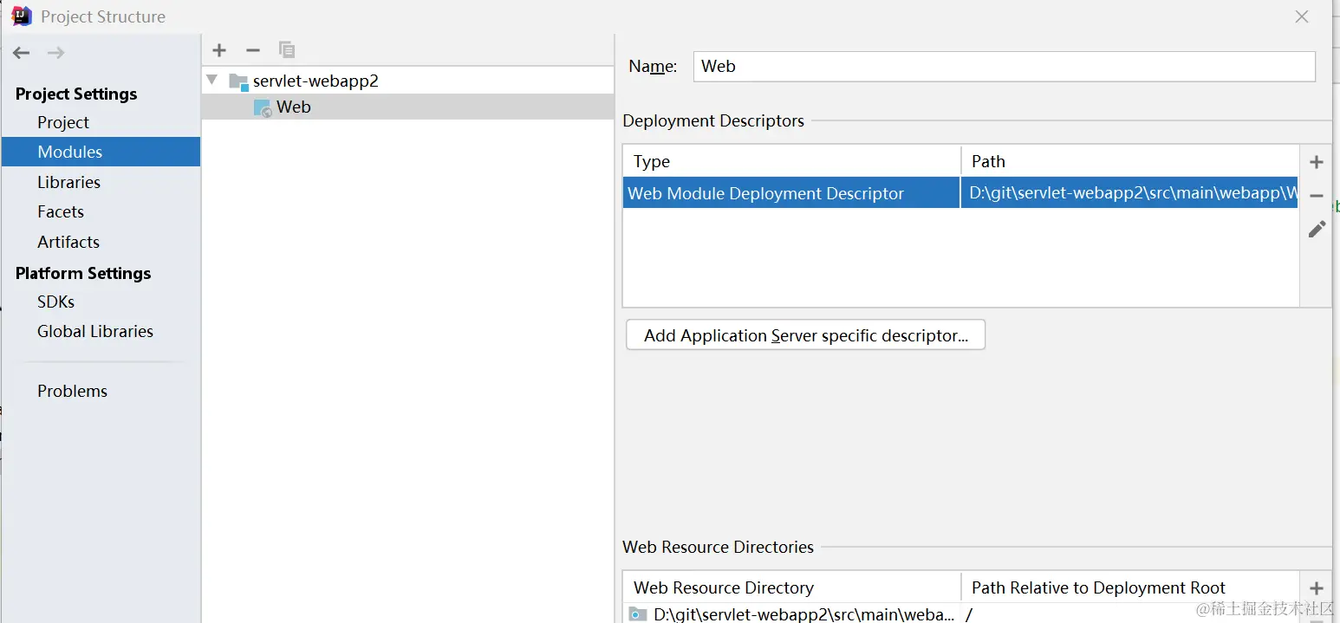Click Add Application Server specific descriptor button
The height and width of the screenshot is (623, 1340).
coord(805,335)
